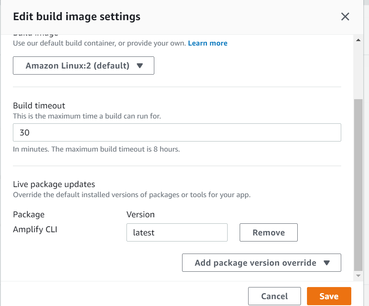Image resolution: width=369 pixels, height=306 pixels.
Task: Cancel the build image settings changes
Action: (274, 296)
